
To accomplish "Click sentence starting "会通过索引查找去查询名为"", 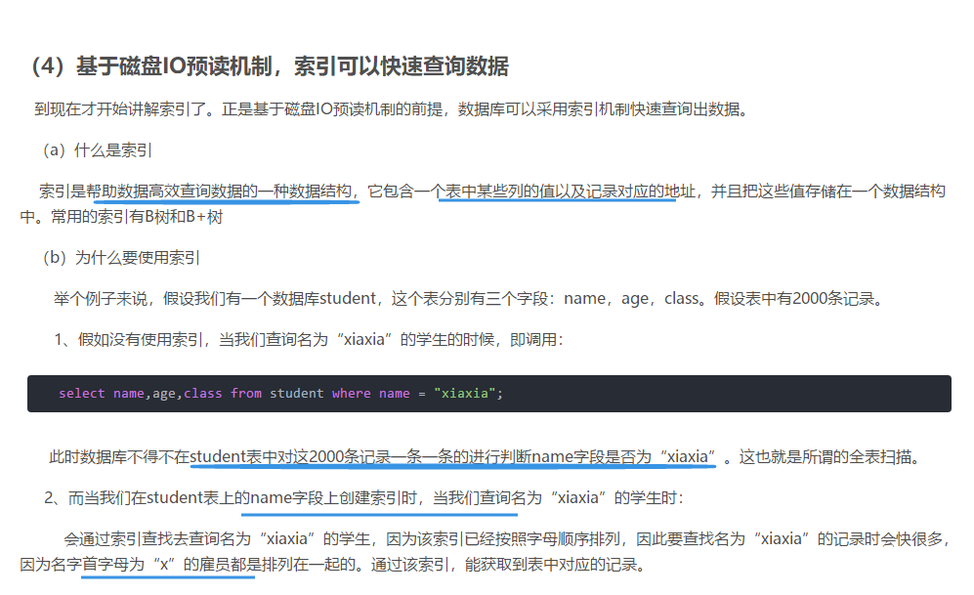I will click(x=485, y=552).
